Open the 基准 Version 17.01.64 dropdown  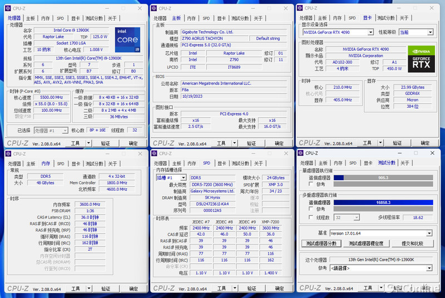[429, 234]
